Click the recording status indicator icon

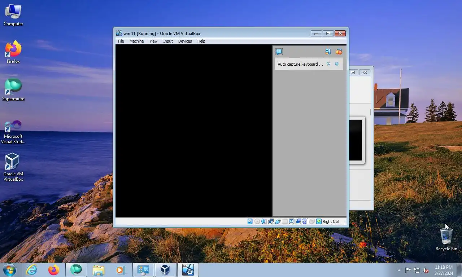point(298,221)
